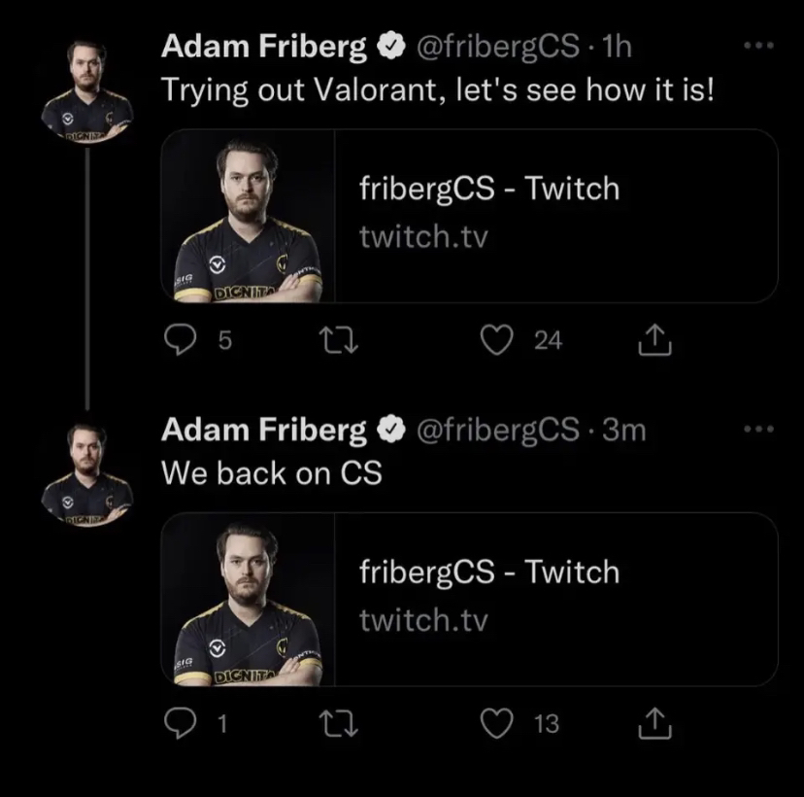Image resolution: width=804 pixels, height=797 pixels.
Task: Click the 3m timestamp on second tweet
Action: [x=624, y=430]
